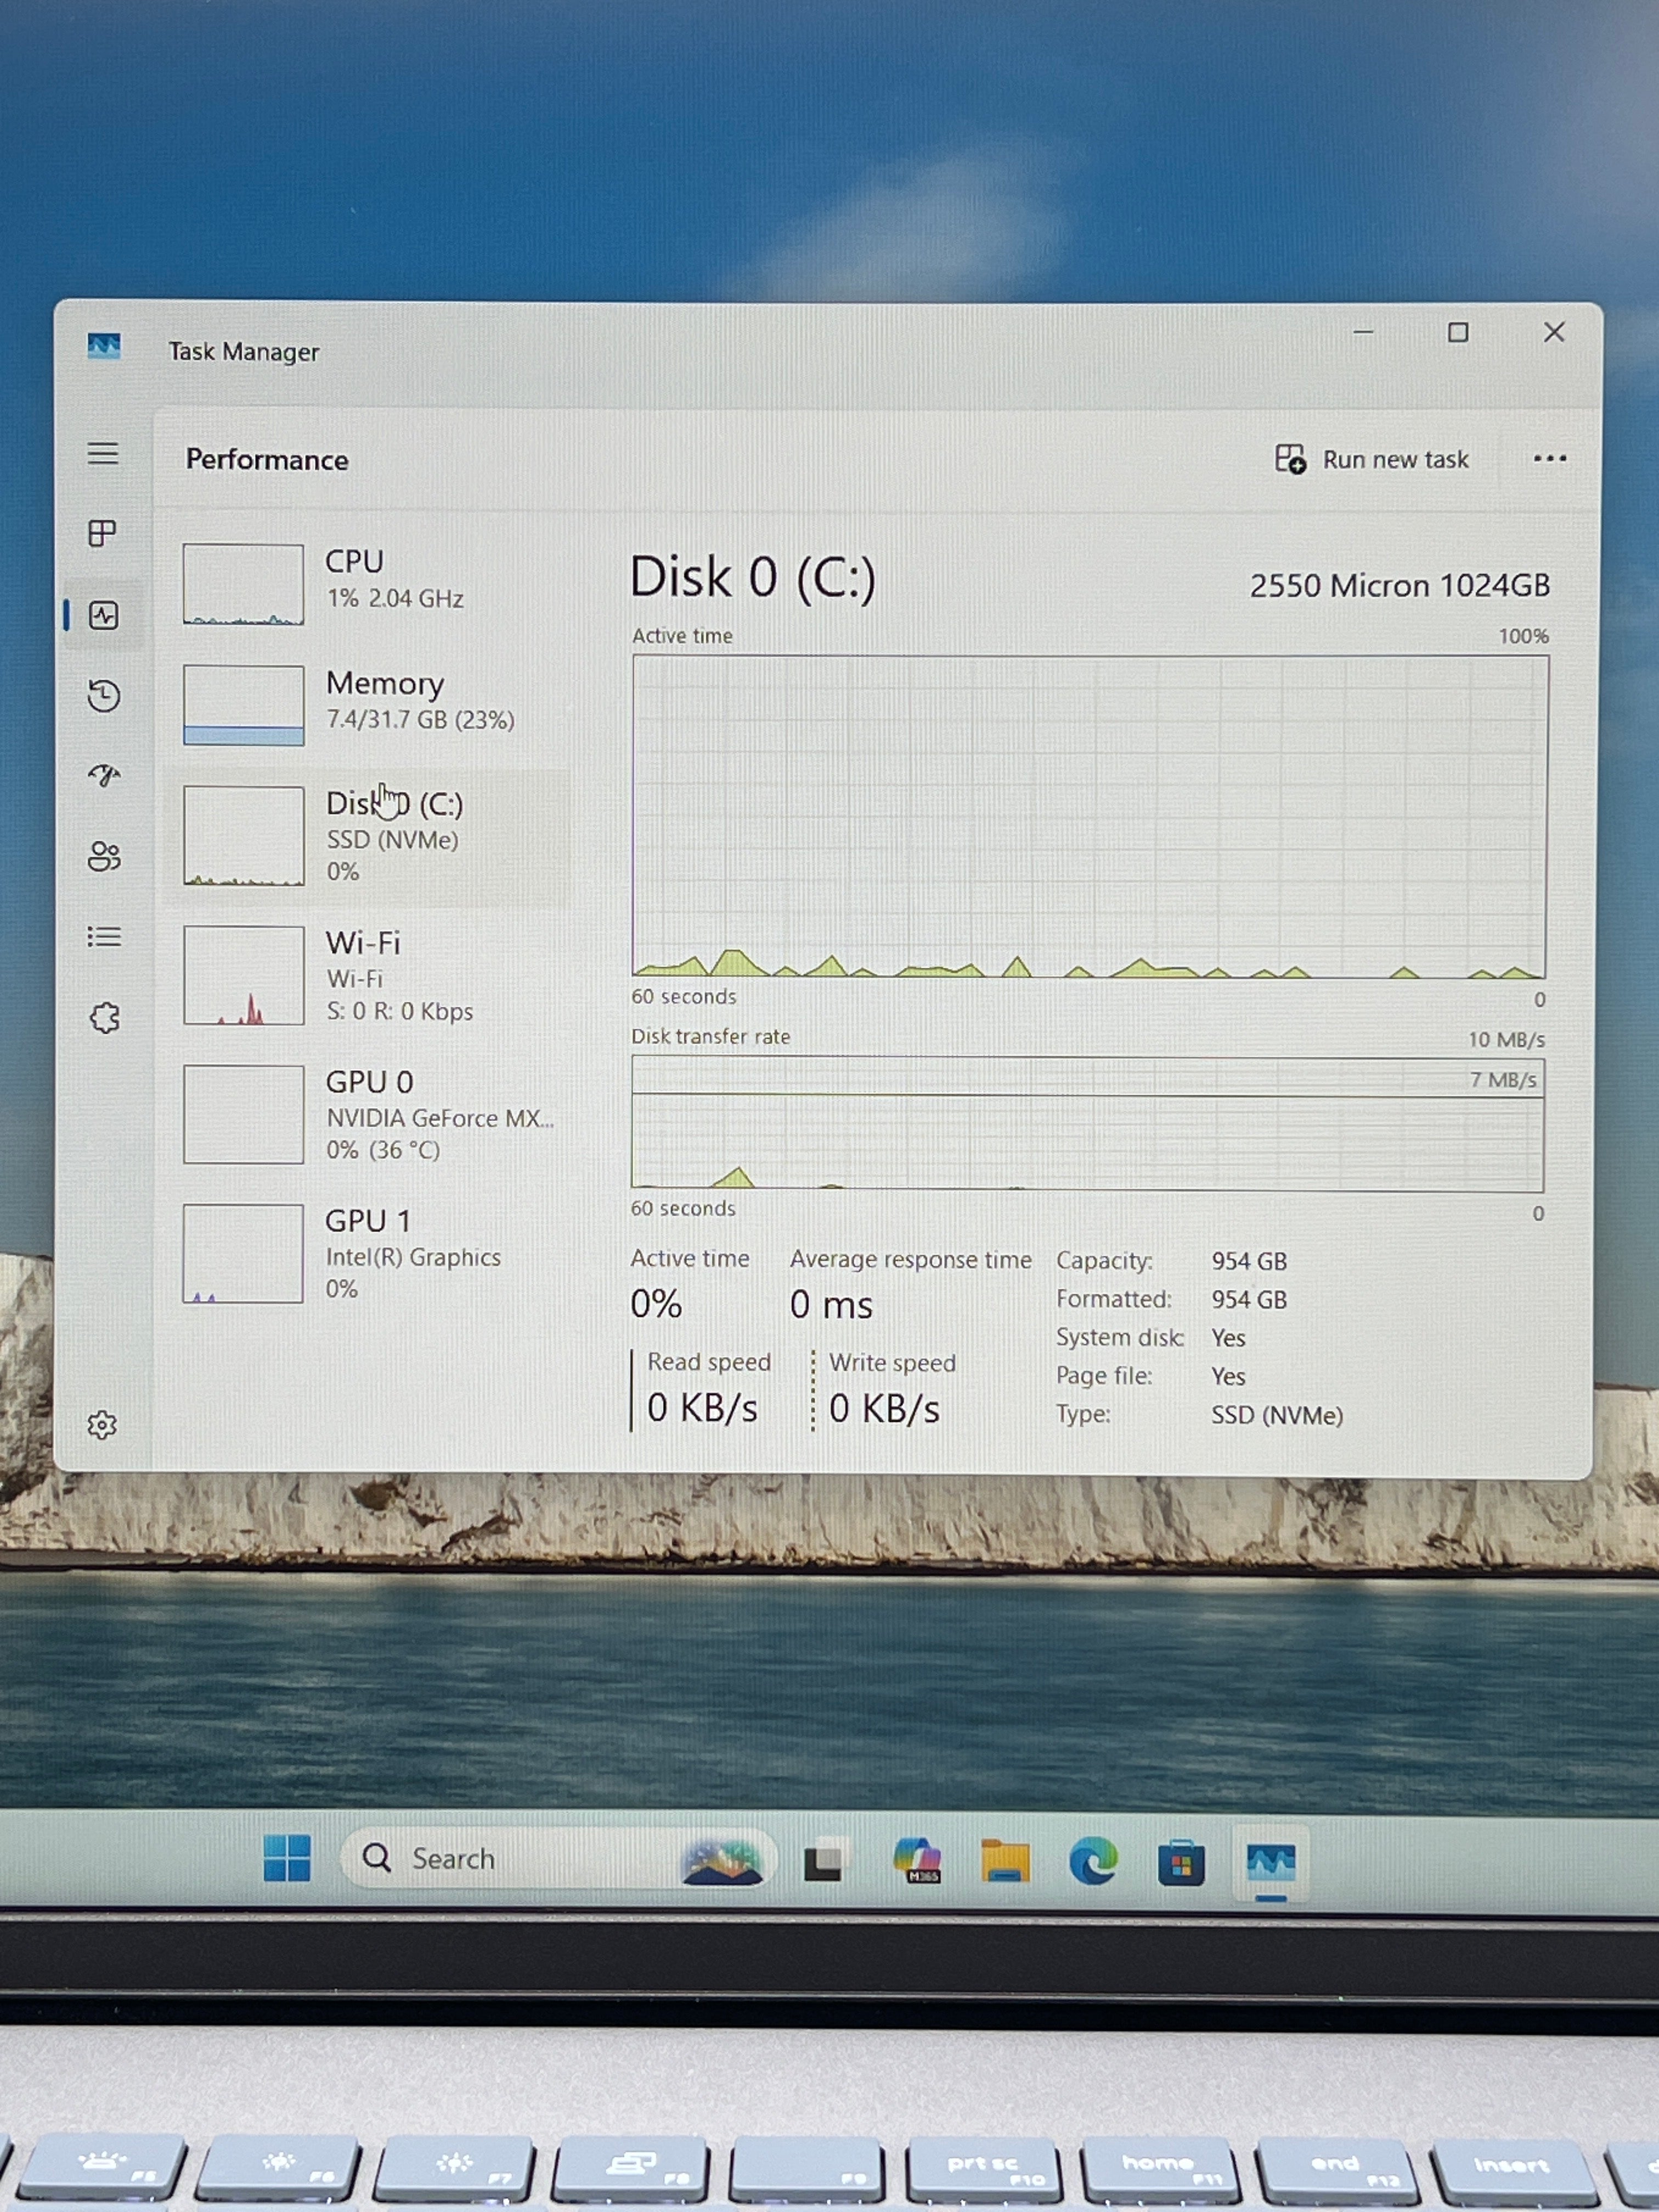The height and width of the screenshot is (2212, 1659).
Task: Select Disk 0 (C:) performance item
Action: [368, 836]
